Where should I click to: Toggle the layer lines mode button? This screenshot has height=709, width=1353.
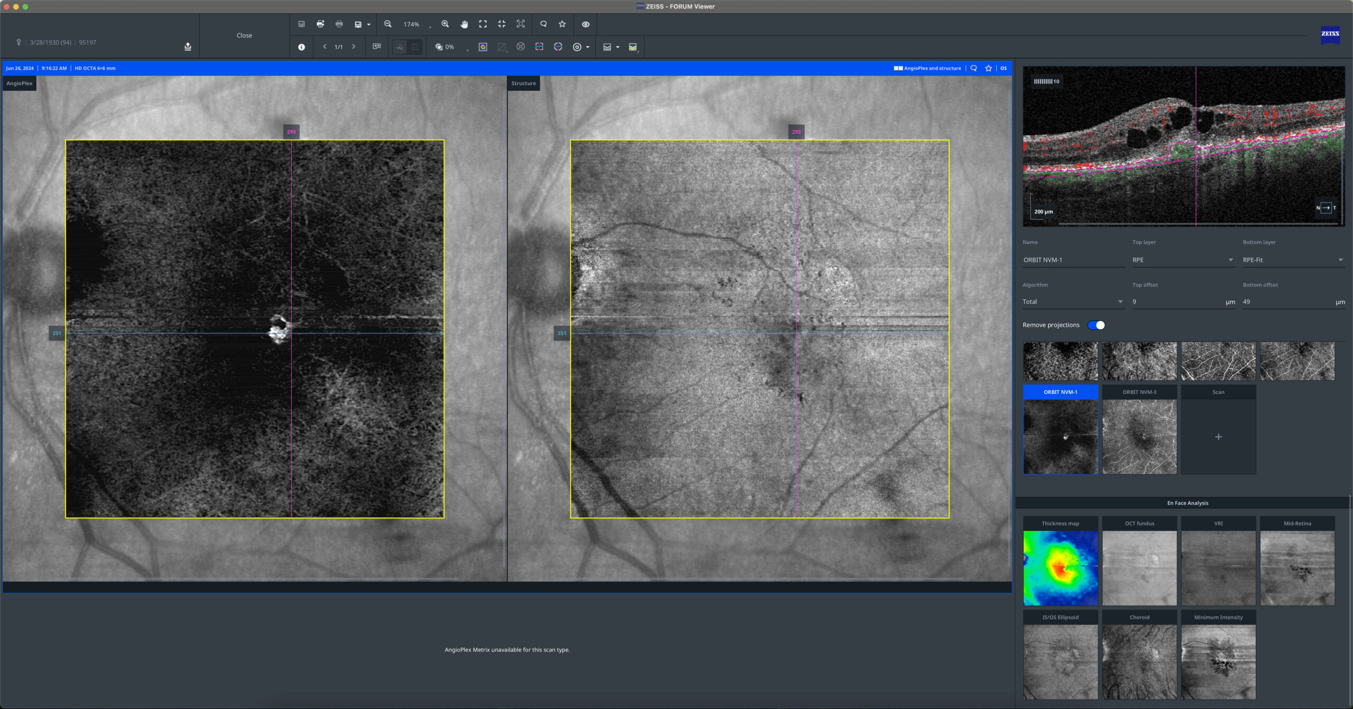(415, 48)
